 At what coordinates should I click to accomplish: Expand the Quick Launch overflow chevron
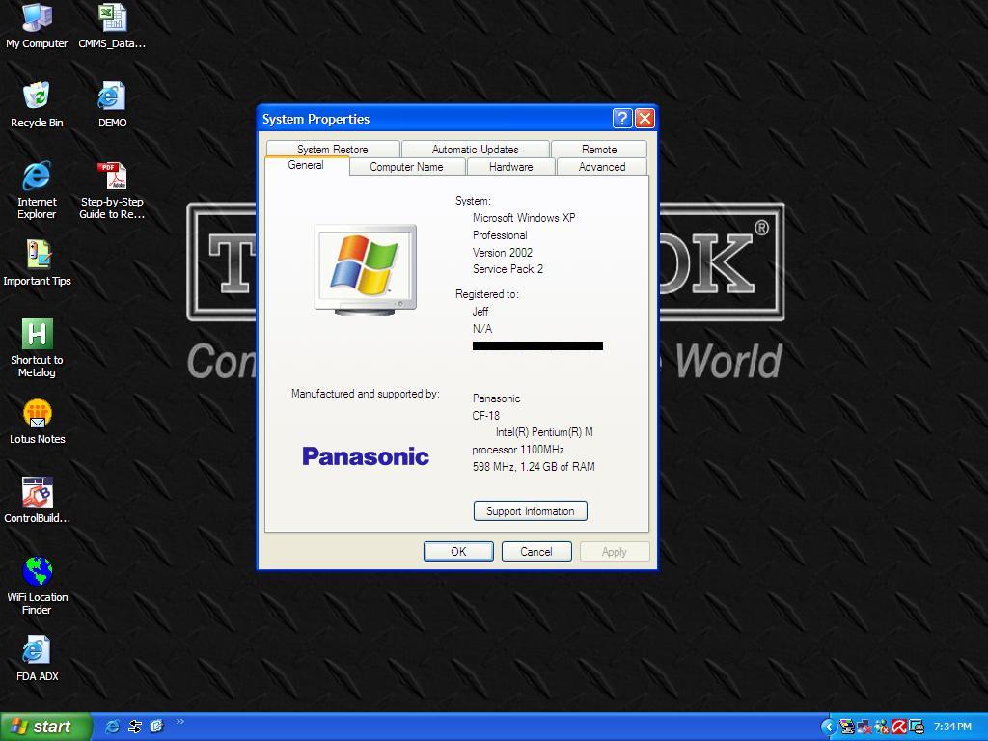(x=180, y=722)
